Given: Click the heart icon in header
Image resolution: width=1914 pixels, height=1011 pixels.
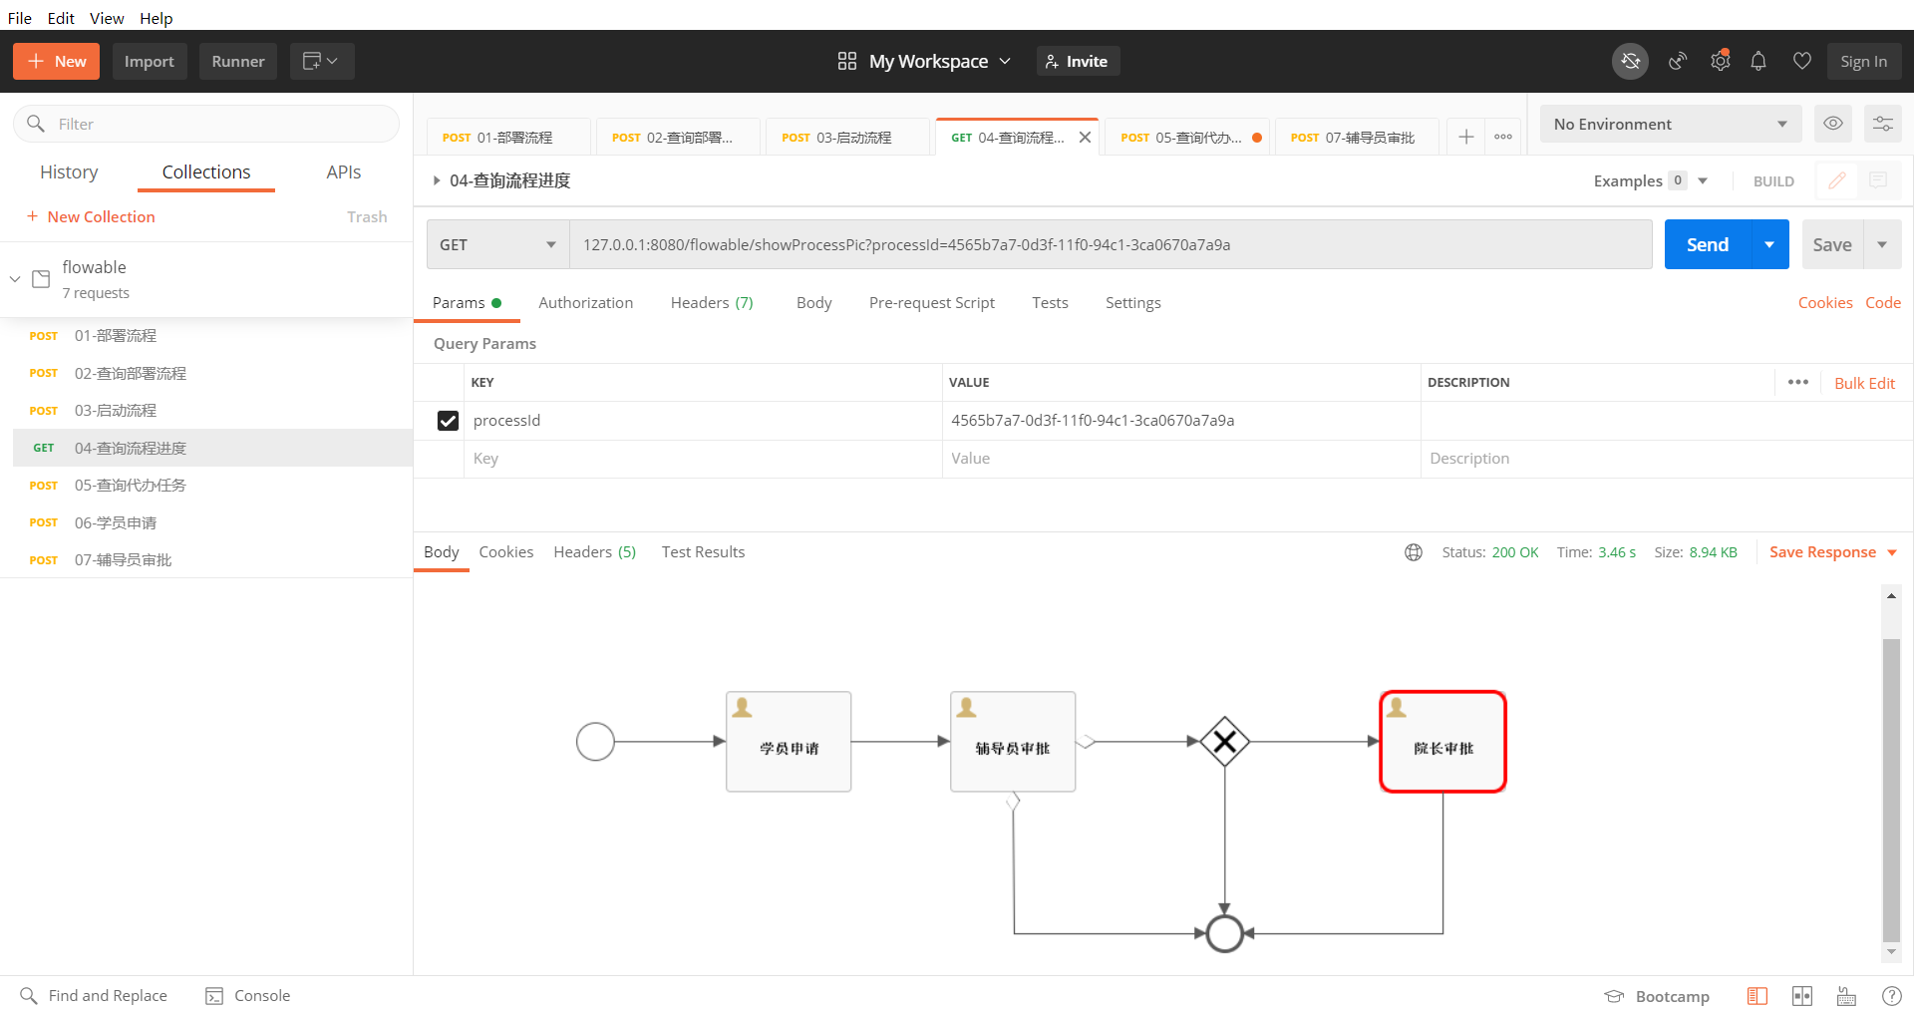Looking at the screenshot, I should point(1801,62).
